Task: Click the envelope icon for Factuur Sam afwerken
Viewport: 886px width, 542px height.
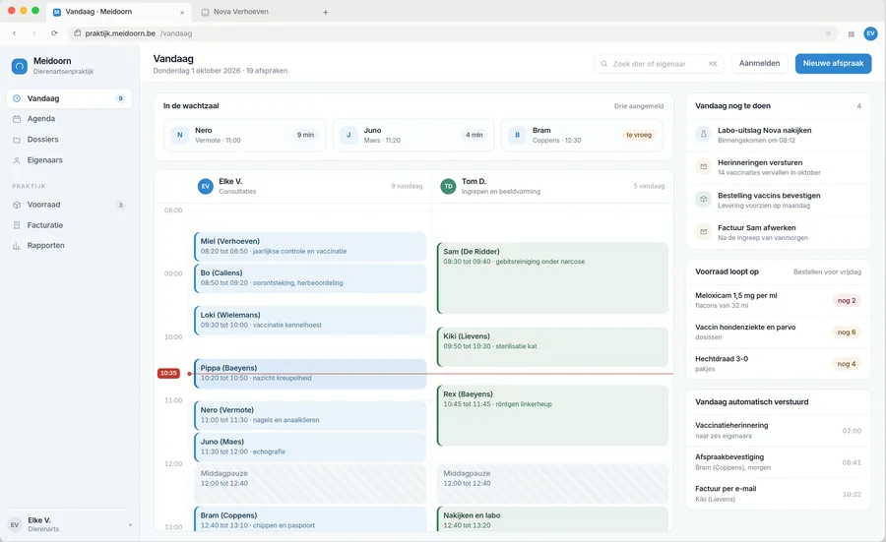Action: [704, 231]
